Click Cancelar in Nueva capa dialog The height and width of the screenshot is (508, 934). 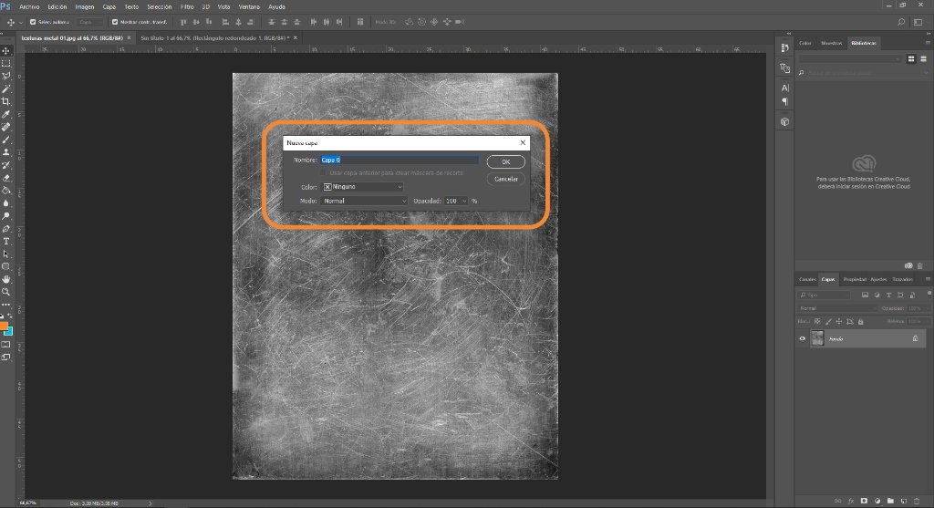pos(505,179)
